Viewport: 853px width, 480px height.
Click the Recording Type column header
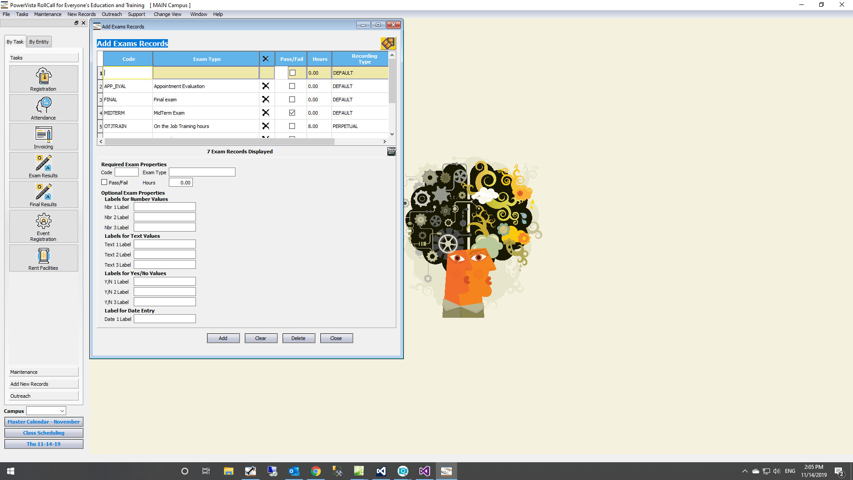tap(360, 59)
